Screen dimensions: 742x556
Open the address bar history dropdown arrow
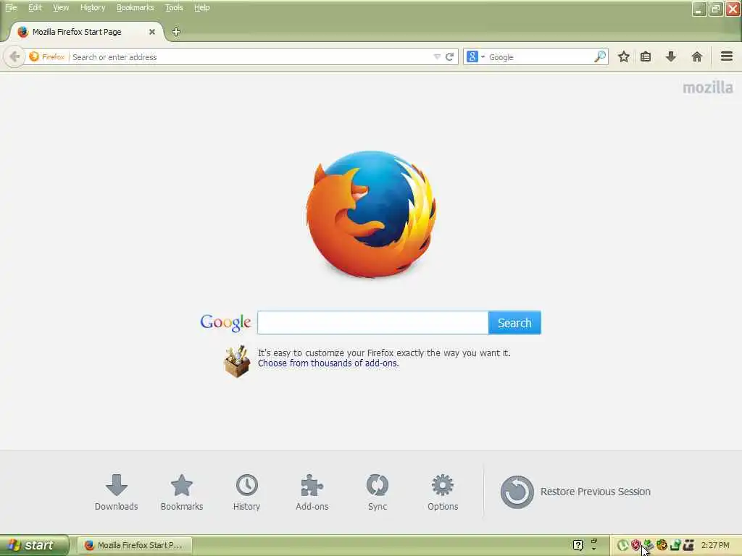(437, 56)
